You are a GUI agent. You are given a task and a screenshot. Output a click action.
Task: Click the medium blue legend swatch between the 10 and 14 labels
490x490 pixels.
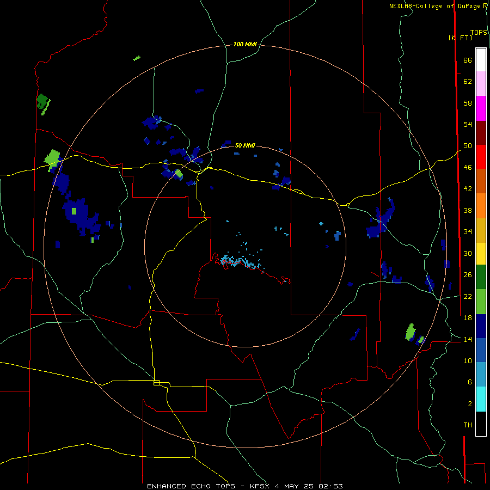pyautogui.click(x=481, y=350)
